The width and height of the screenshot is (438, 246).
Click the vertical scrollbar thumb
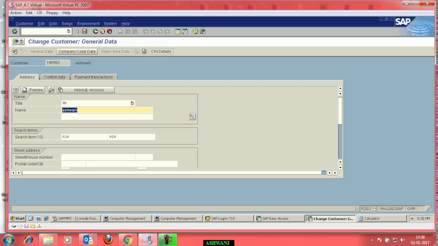pos(340,110)
